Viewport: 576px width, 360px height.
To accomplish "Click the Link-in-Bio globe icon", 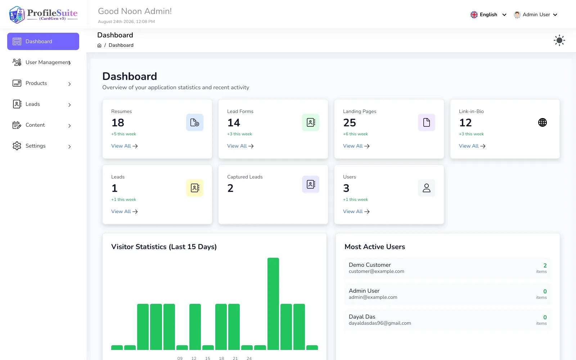I will [x=543, y=122].
